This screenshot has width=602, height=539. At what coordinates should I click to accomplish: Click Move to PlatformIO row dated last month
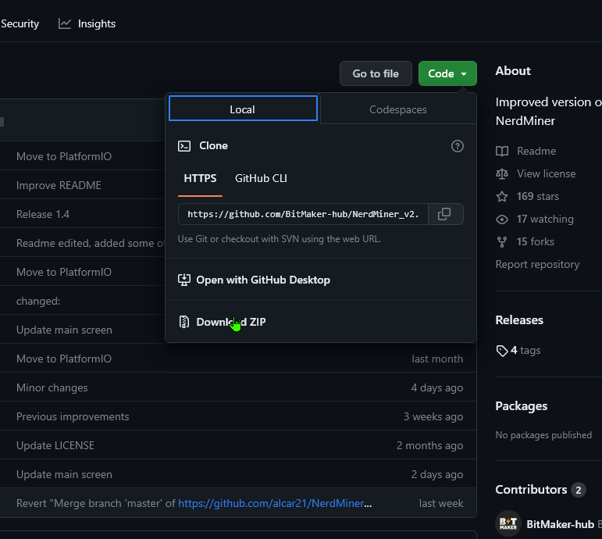point(238,359)
